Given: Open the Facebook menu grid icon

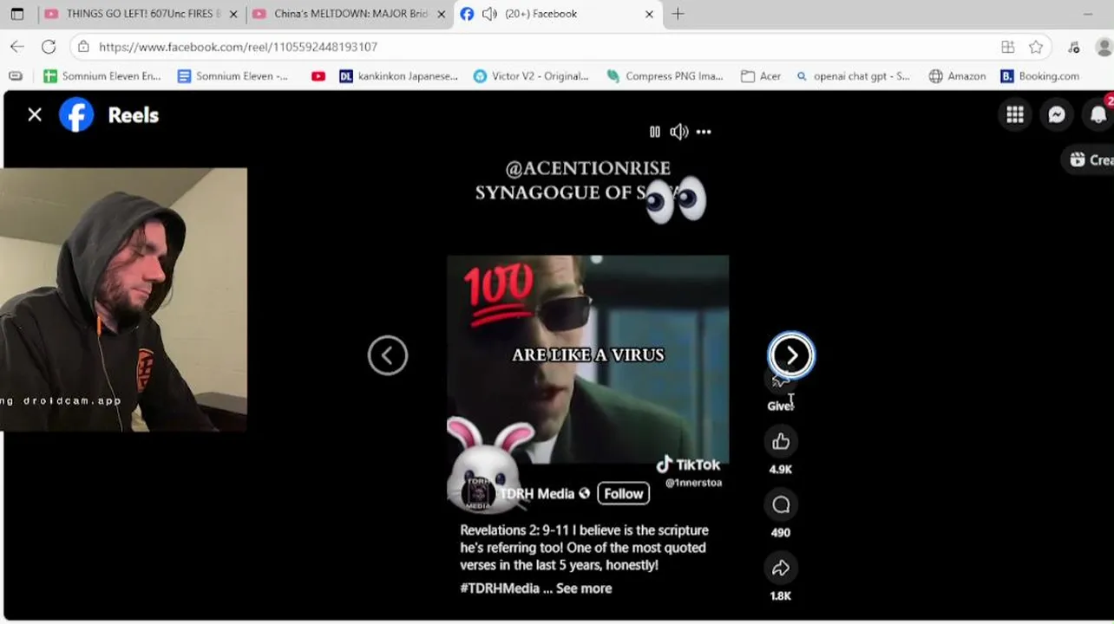Looking at the screenshot, I should pyautogui.click(x=1015, y=114).
